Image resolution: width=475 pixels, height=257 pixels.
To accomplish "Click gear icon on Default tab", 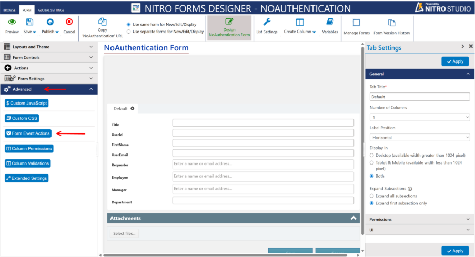I will (133, 108).
